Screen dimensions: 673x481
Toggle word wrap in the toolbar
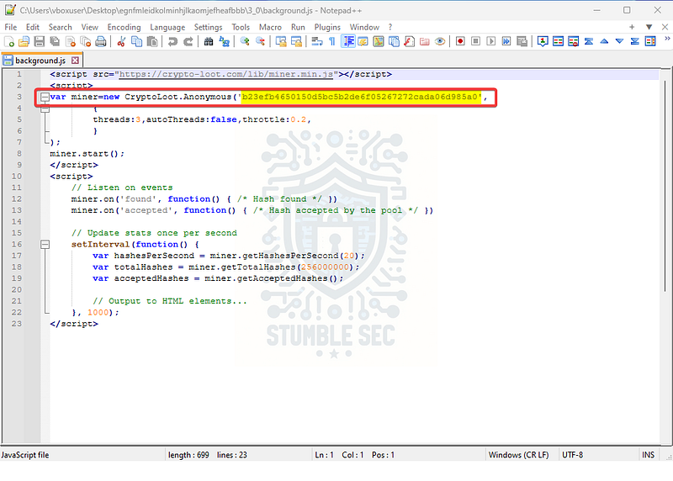pyautogui.click(x=317, y=41)
